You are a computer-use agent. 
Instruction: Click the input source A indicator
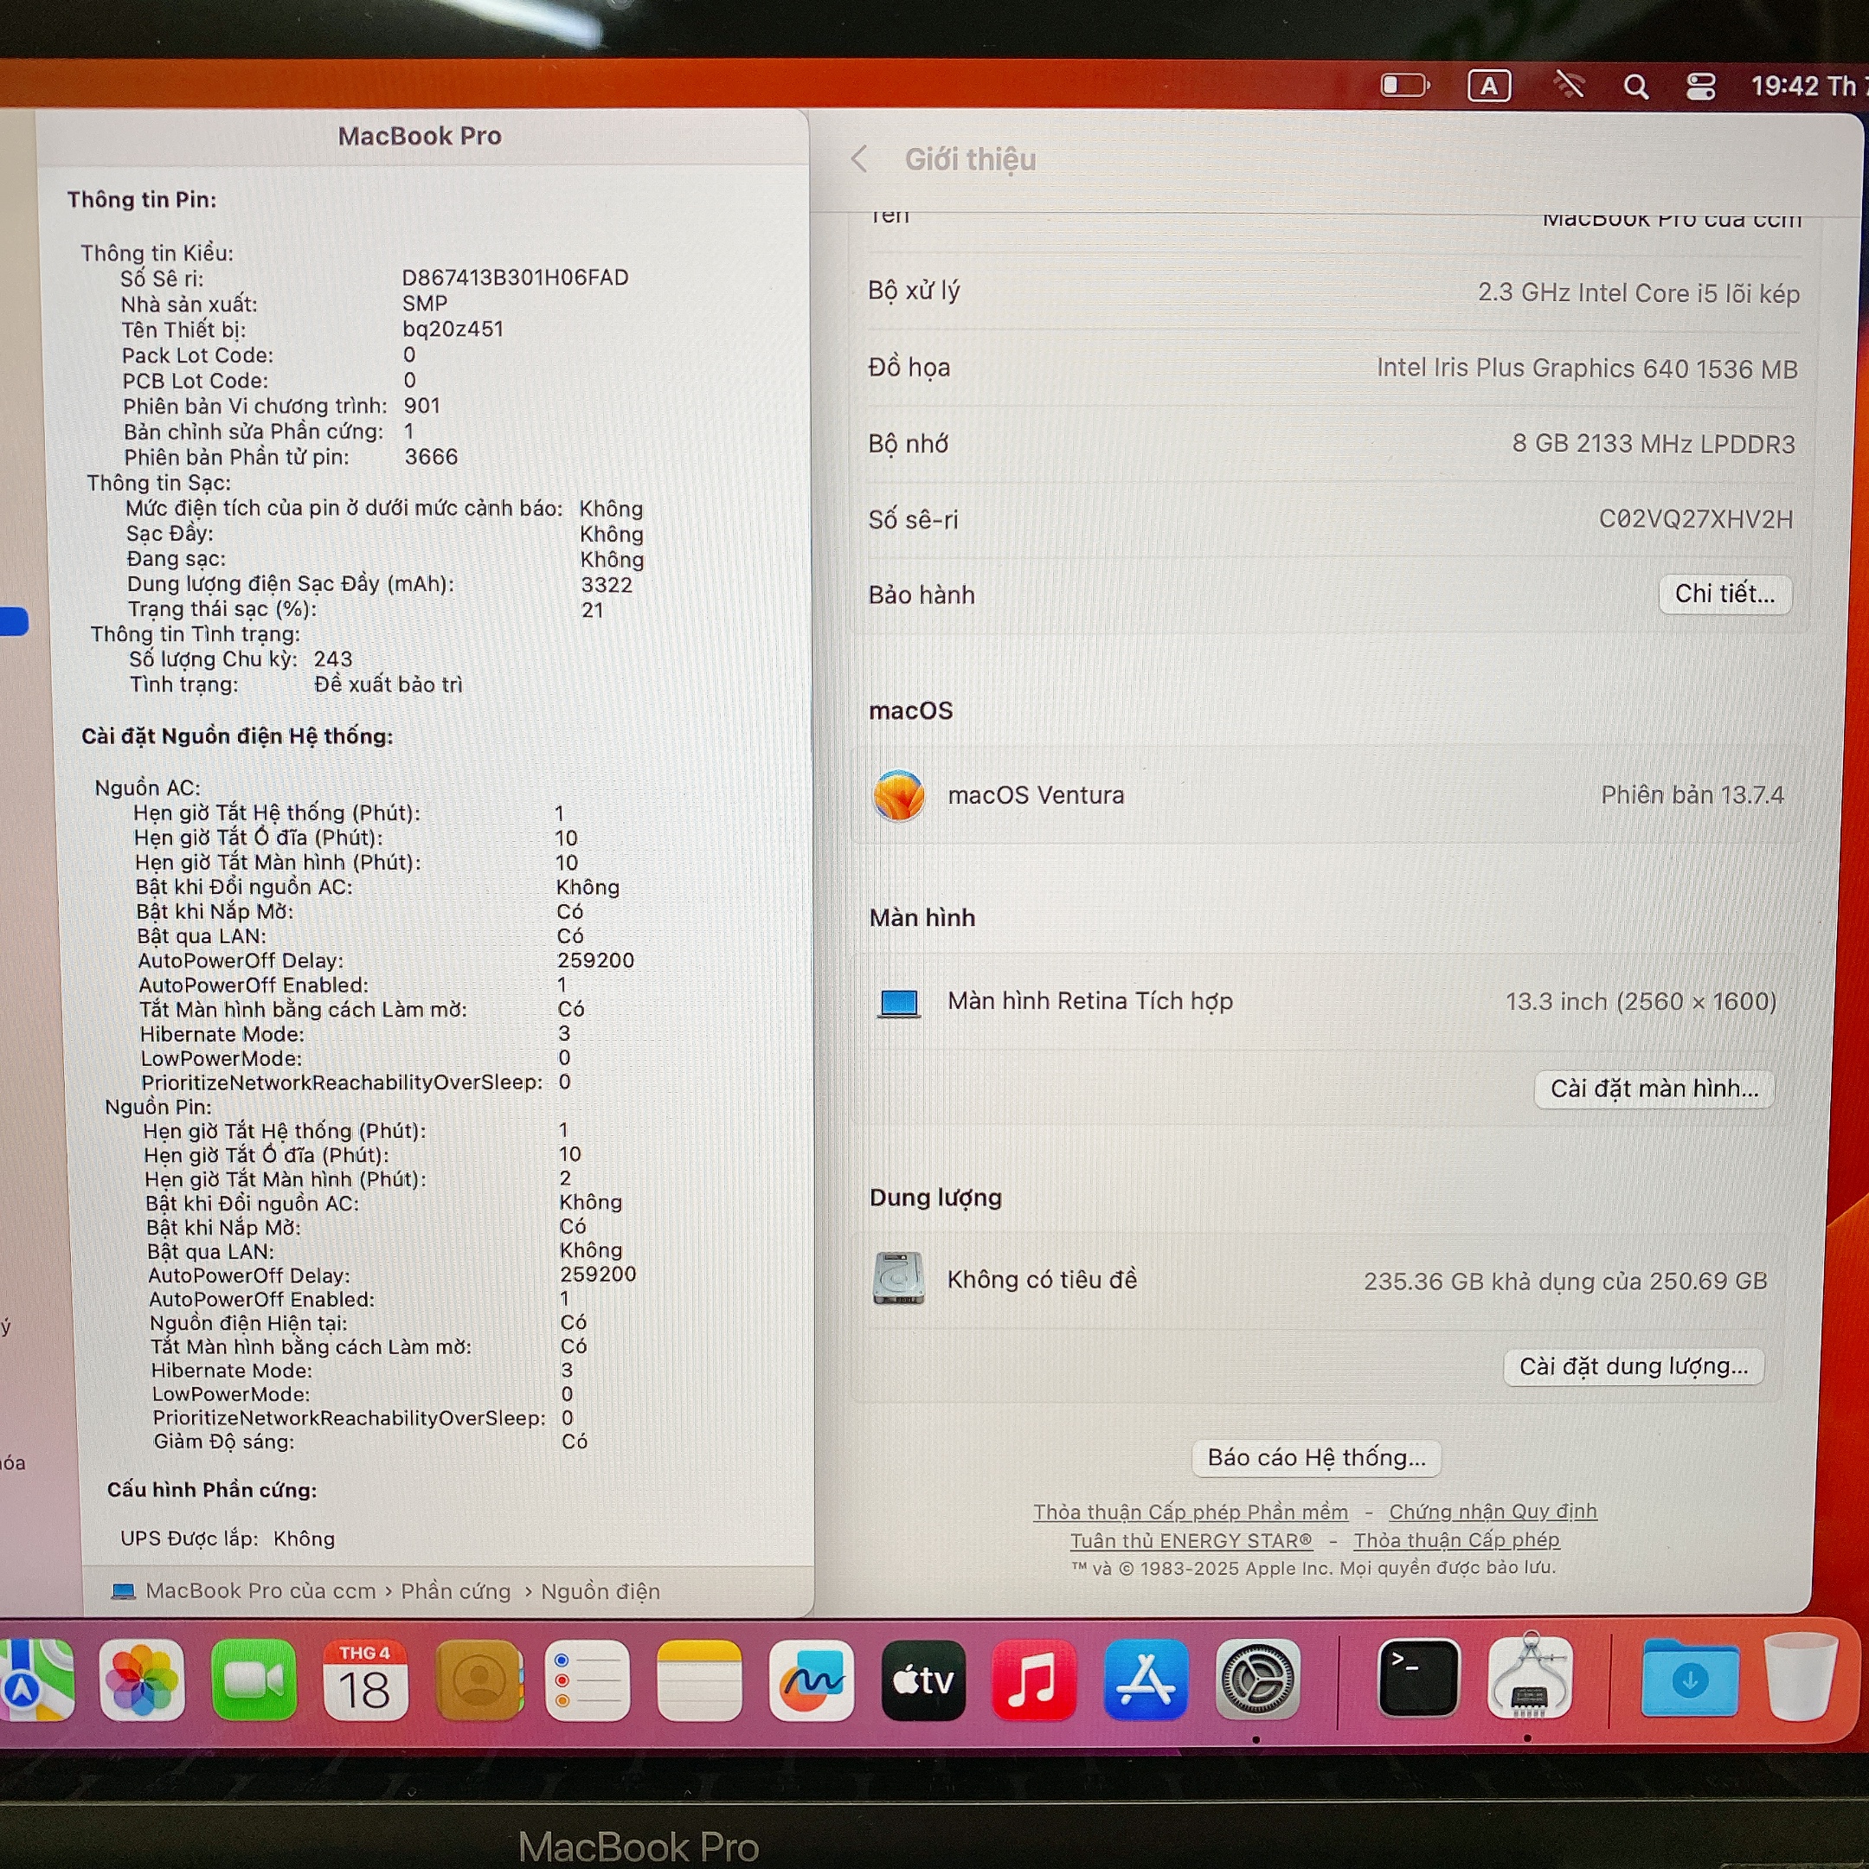pos(1489,87)
